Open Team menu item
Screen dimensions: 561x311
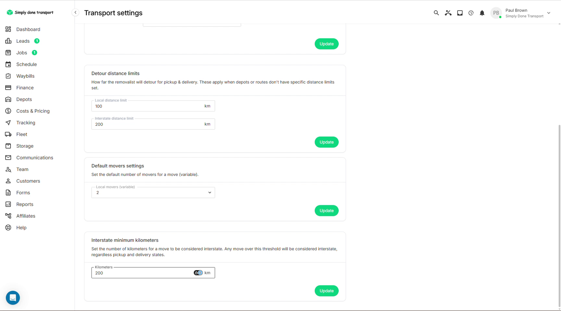point(22,169)
